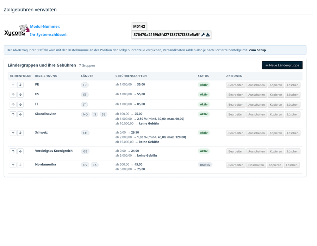Disable the ES group with Ausschalten

[256, 95]
